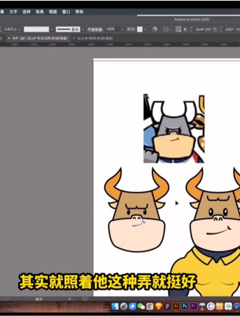240x318 pixels.
Task: Click the 基本 brush definition preview
Action: coord(68,30)
